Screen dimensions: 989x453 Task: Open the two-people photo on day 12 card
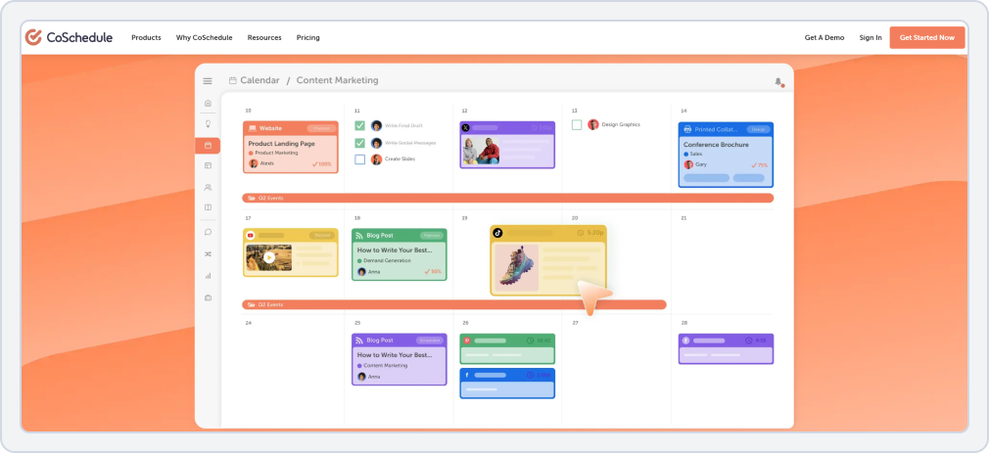pos(481,152)
